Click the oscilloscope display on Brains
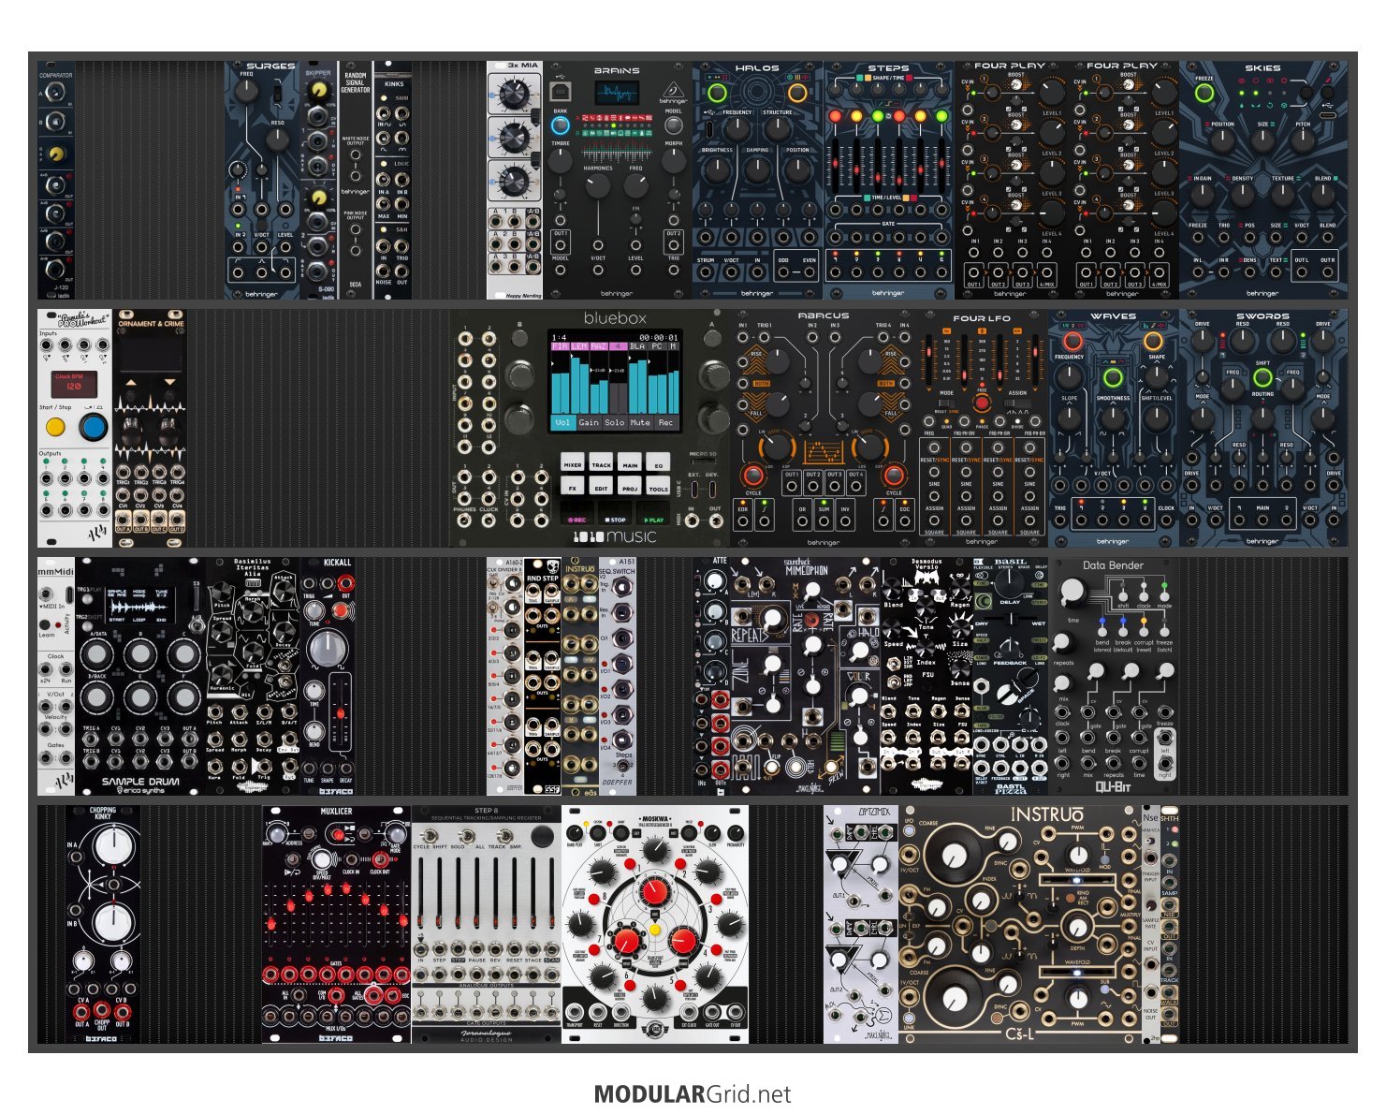Viewport: 1386px width, 1114px height. coord(617,94)
